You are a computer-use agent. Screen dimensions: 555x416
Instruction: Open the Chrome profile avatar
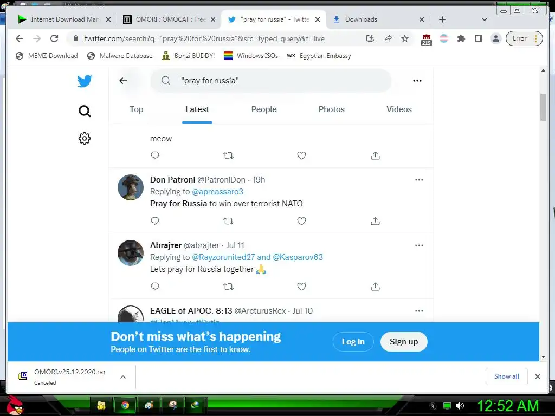(x=496, y=38)
